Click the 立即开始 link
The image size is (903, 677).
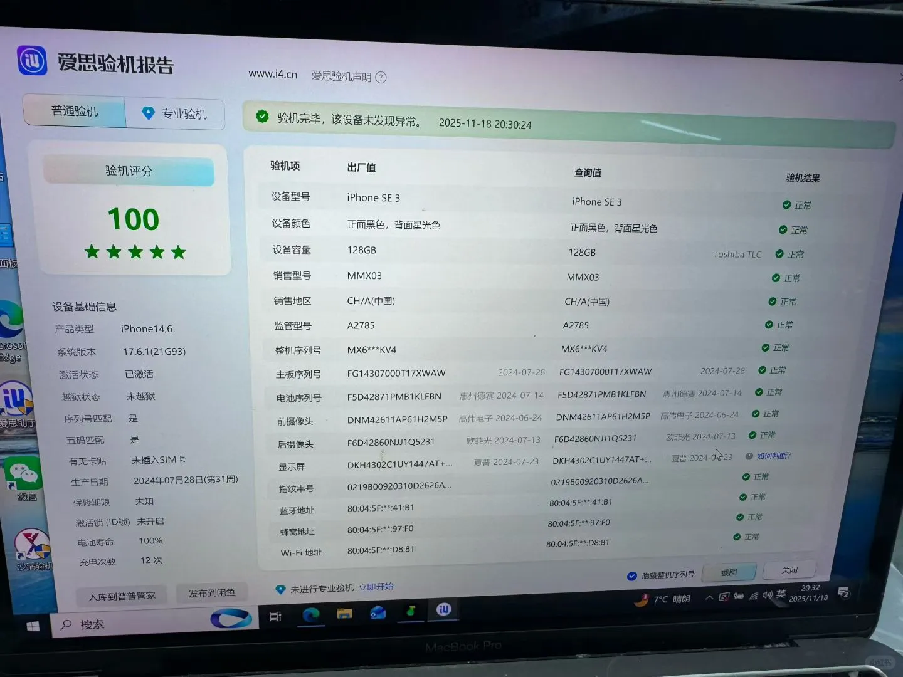click(375, 587)
